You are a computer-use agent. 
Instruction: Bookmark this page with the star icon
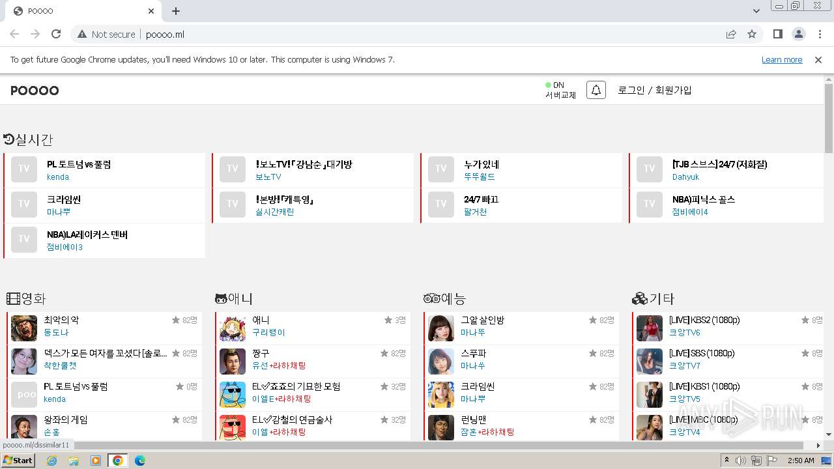(752, 34)
